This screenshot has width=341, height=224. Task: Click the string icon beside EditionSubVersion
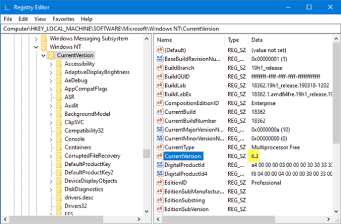[x=160, y=209]
